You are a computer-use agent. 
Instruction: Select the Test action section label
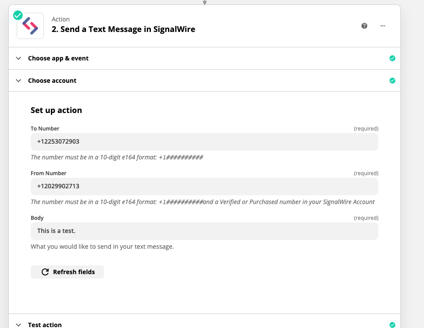click(x=44, y=324)
